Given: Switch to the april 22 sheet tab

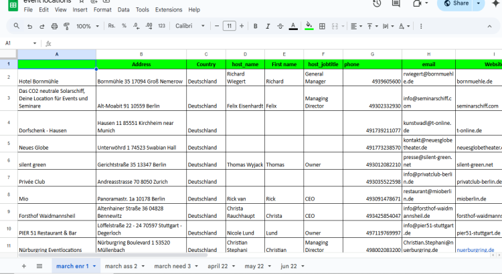Looking at the screenshot, I should (x=218, y=266).
